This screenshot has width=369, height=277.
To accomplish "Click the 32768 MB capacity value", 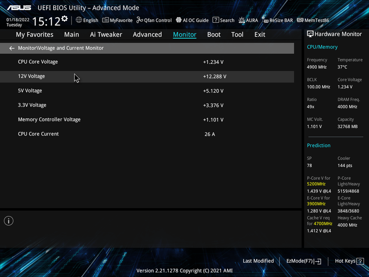I will [347, 127].
